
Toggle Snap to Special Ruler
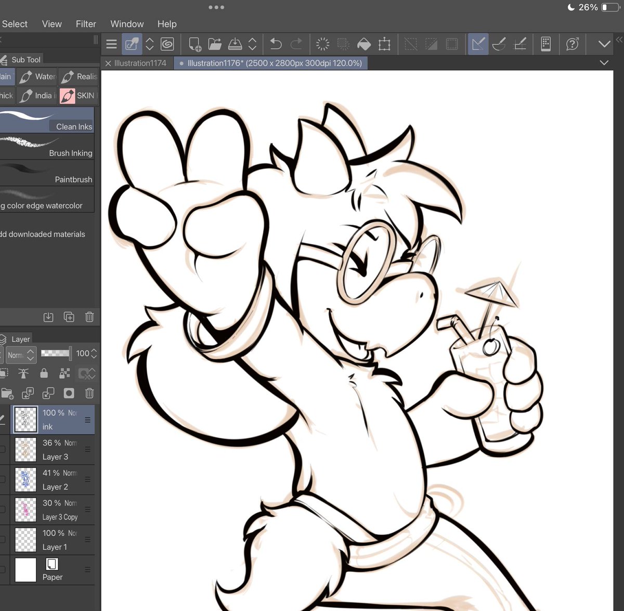tap(499, 44)
